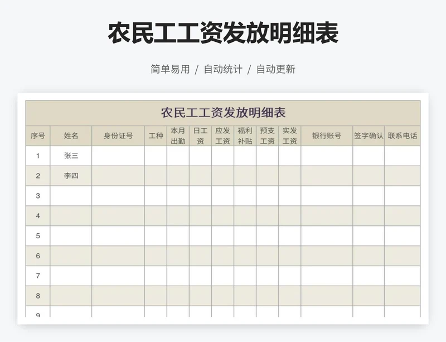Image resolution: width=446 pixels, height=342 pixels.
Task: Select the 本月出勤 column header
Action: click(x=178, y=136)
